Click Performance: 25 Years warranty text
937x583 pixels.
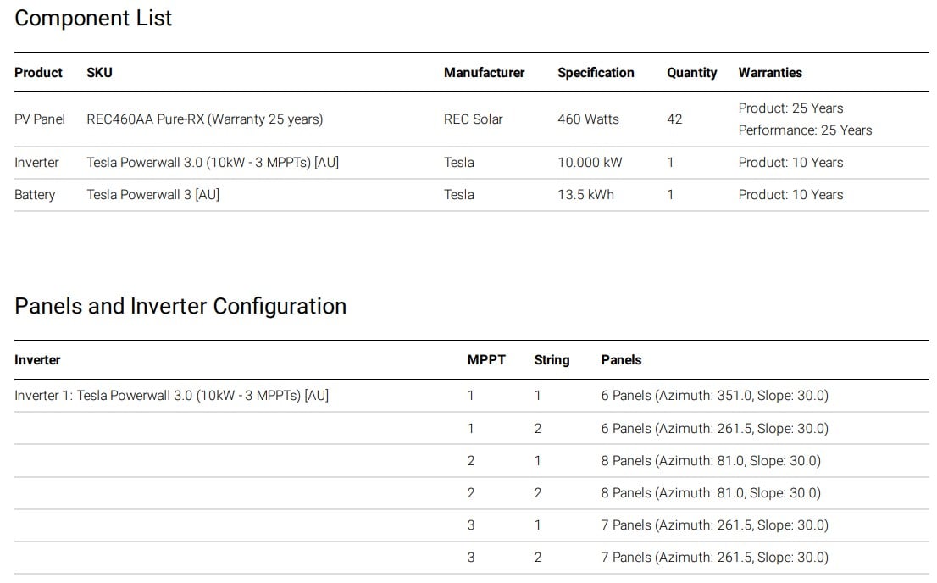coord(804,130)
